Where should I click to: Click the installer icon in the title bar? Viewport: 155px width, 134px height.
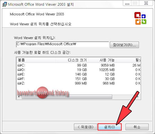coord(5,4)
